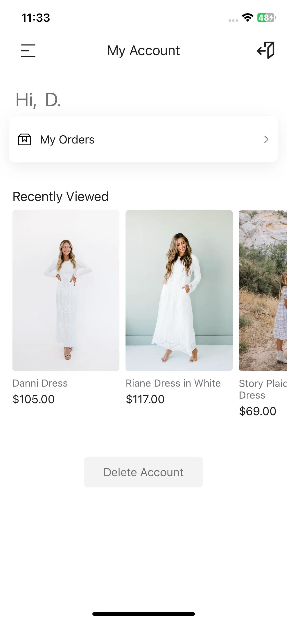The width and height of the screenshot is (287, 622).
Task: Tap the Wi-Fi status icon
Action: pos(247,18)
